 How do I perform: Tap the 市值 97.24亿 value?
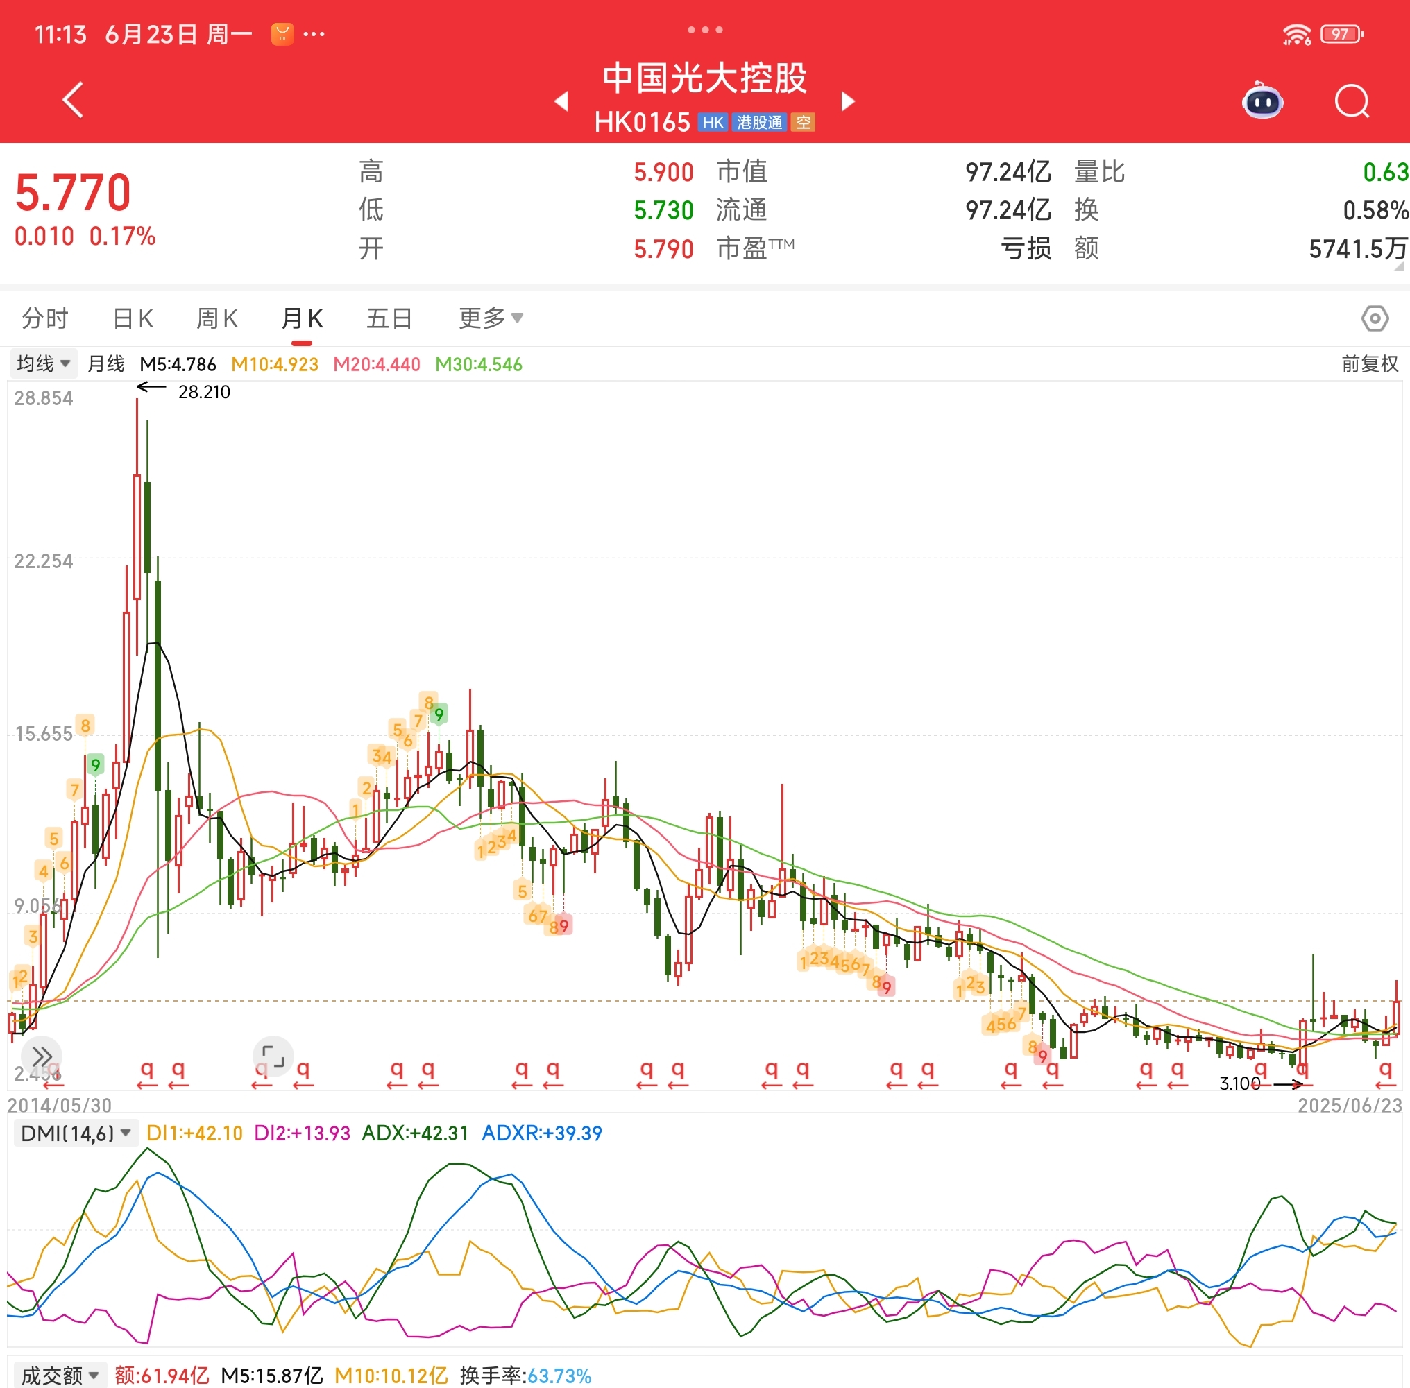(1008, 172)
